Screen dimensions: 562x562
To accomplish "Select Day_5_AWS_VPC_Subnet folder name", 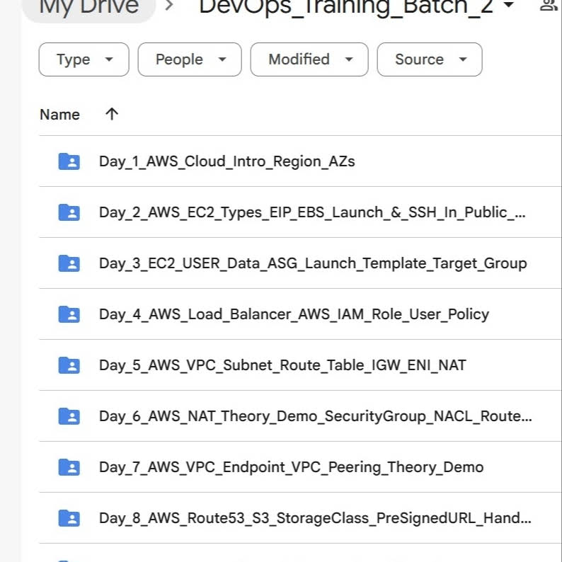I will pyautogui.click(x=282, y=365).
